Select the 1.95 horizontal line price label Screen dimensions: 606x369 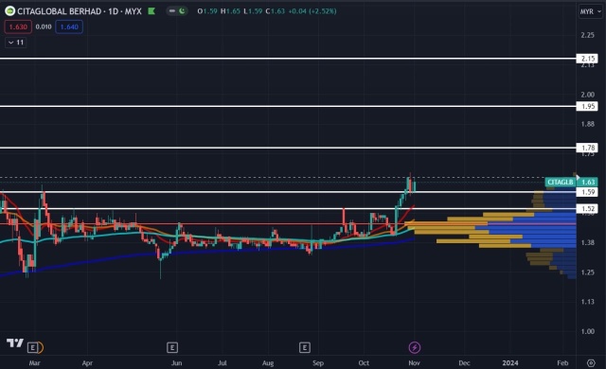[x=587, y=106]
